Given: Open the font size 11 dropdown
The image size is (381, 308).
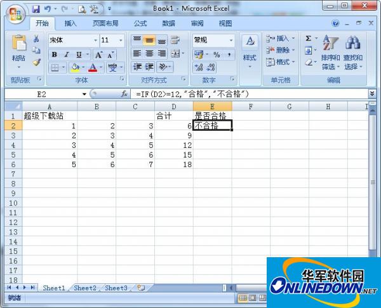Looking at the screenshot, I should [x=121, y=41].
